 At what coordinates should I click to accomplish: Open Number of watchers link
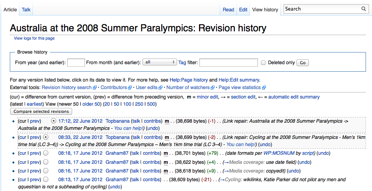point(188,88)
